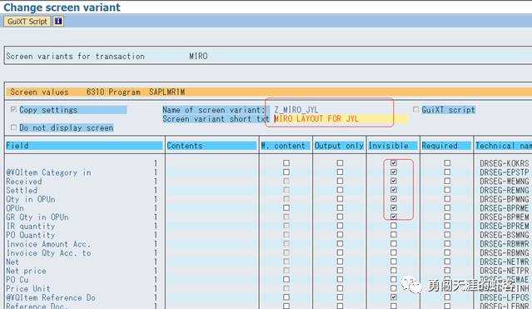Check Output only for the DRSEG-NETWR row
Image resolution: width=532 pixels, height=309 pixels.
pyautogui.click(x=340, y=262)
